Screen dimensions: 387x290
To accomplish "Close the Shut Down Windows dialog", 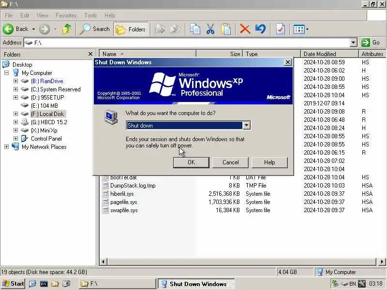I will point(287,62).
